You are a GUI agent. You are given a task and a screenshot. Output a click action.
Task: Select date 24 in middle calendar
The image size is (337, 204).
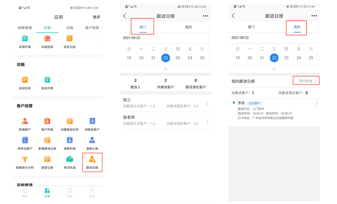(190, 58)
